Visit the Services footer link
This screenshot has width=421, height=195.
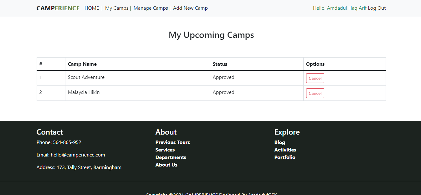pos(165,150)
